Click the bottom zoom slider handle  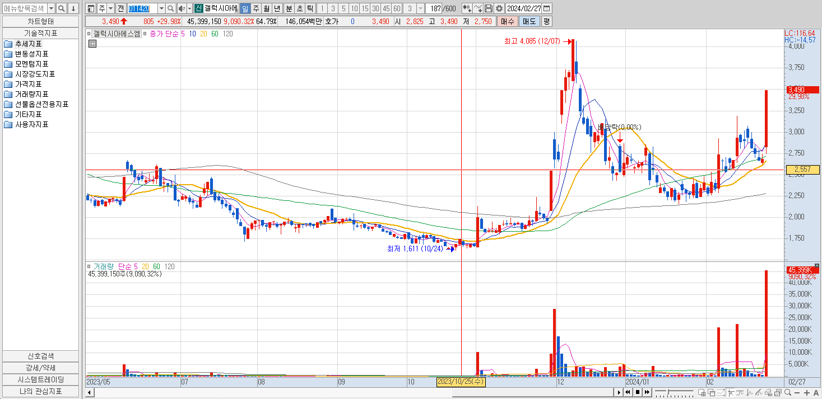point(668,391)
